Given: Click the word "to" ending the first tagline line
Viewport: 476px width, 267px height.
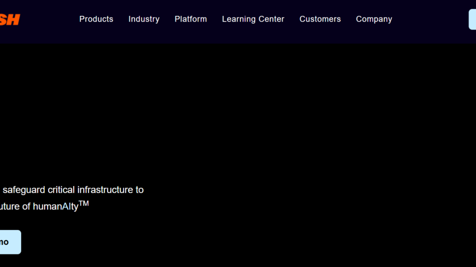Looking at the screenshot, I should pos(139,190).
